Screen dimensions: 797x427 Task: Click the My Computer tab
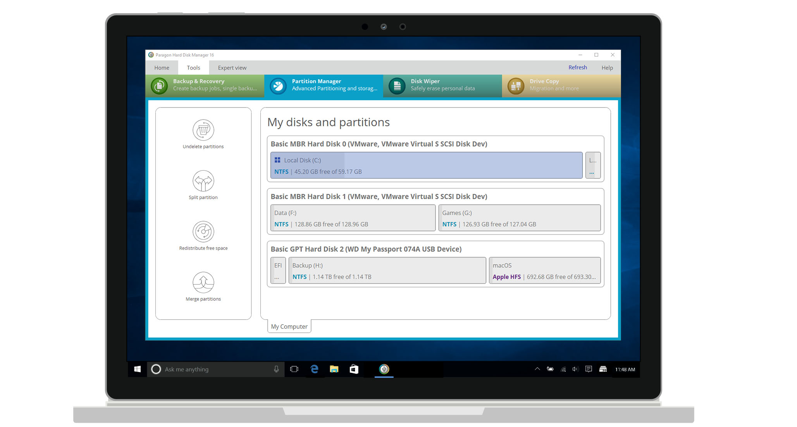tap(289, 326)
